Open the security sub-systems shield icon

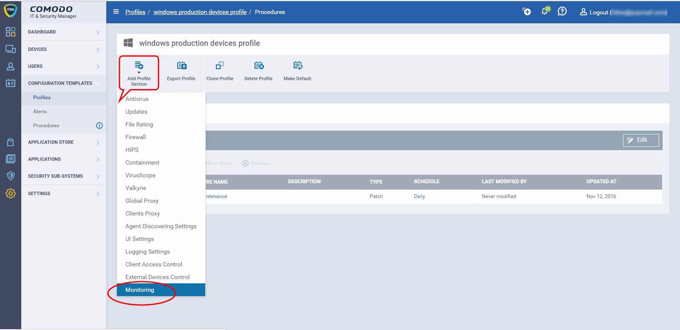tap(11, 176)
